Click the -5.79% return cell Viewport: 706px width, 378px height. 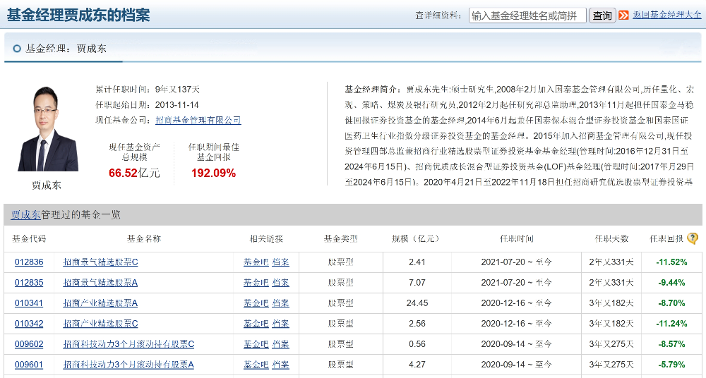[x=672, y=365]
